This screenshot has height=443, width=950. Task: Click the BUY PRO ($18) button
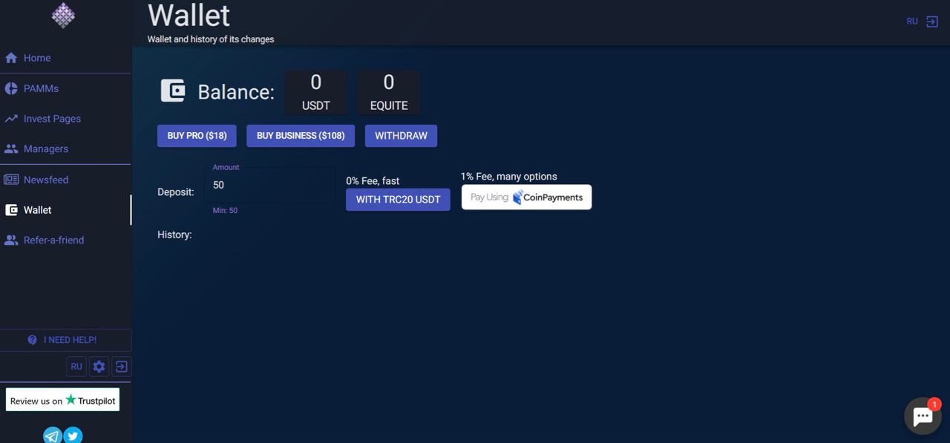tap(197, 136)
